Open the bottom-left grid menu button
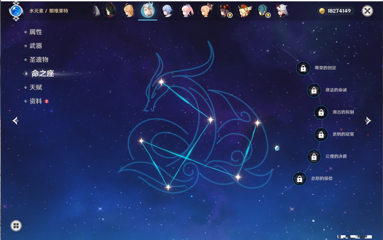This screenshot has height=240, width=383. [16, 226]
